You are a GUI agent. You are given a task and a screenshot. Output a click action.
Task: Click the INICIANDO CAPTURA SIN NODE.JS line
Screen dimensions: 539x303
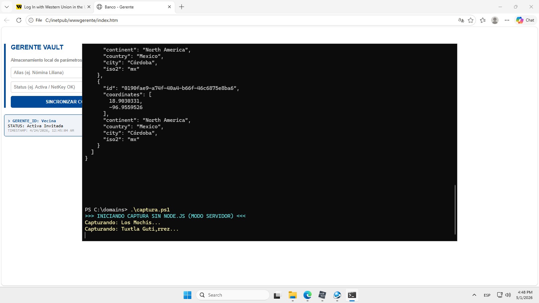[165, 216]
